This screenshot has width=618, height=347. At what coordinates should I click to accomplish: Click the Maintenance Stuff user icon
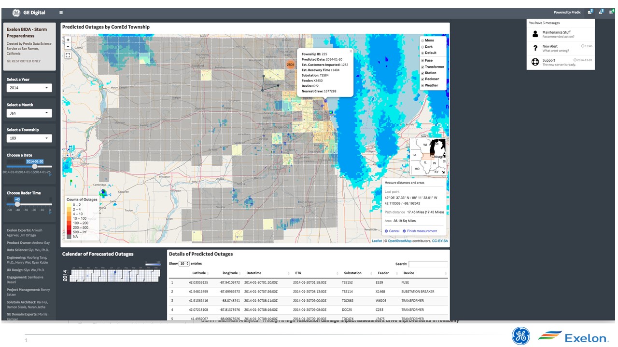[535, 34]
